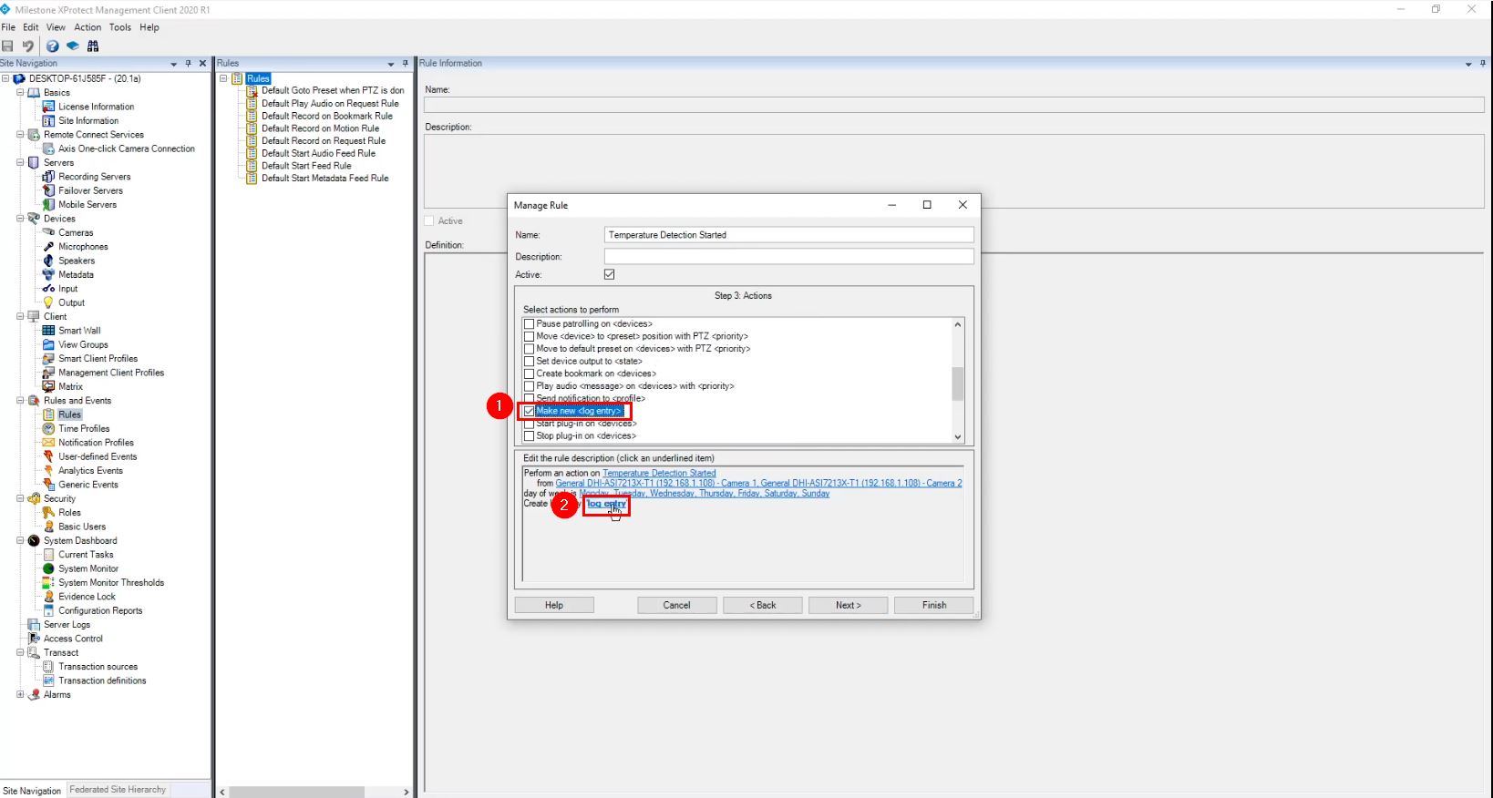Check Move to default preset action

[x=529, y=349]
